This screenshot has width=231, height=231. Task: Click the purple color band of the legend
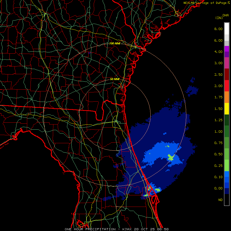227,52
